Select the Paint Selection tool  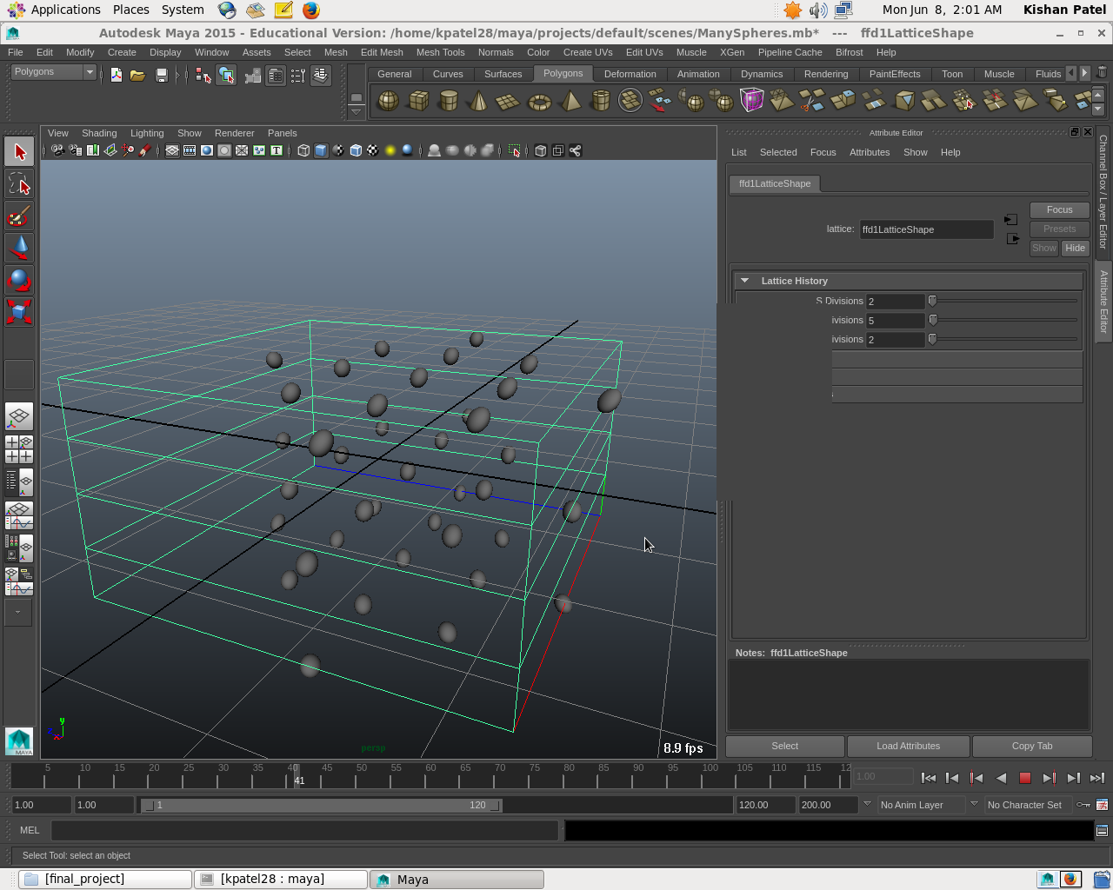tap(18, 216)
